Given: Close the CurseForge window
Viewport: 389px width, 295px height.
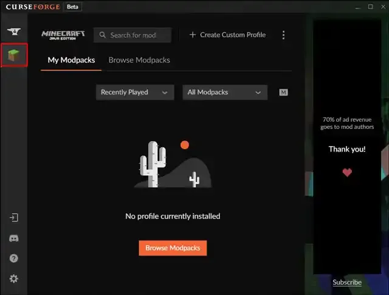Looking at the screenshot, I should coord(384,7).
